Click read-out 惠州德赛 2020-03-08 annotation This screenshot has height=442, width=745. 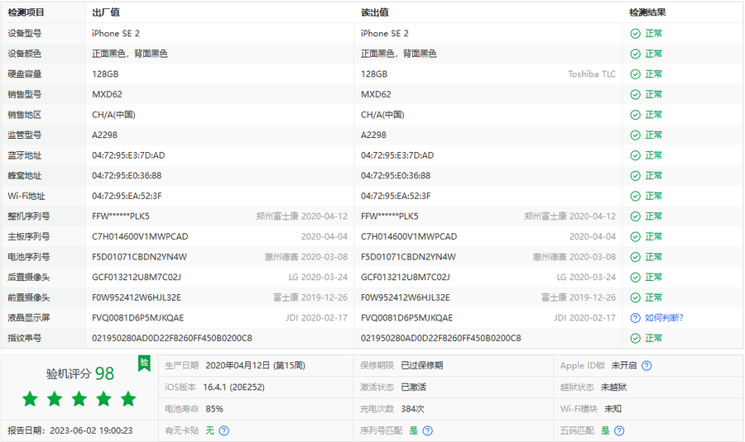point(574,257)
